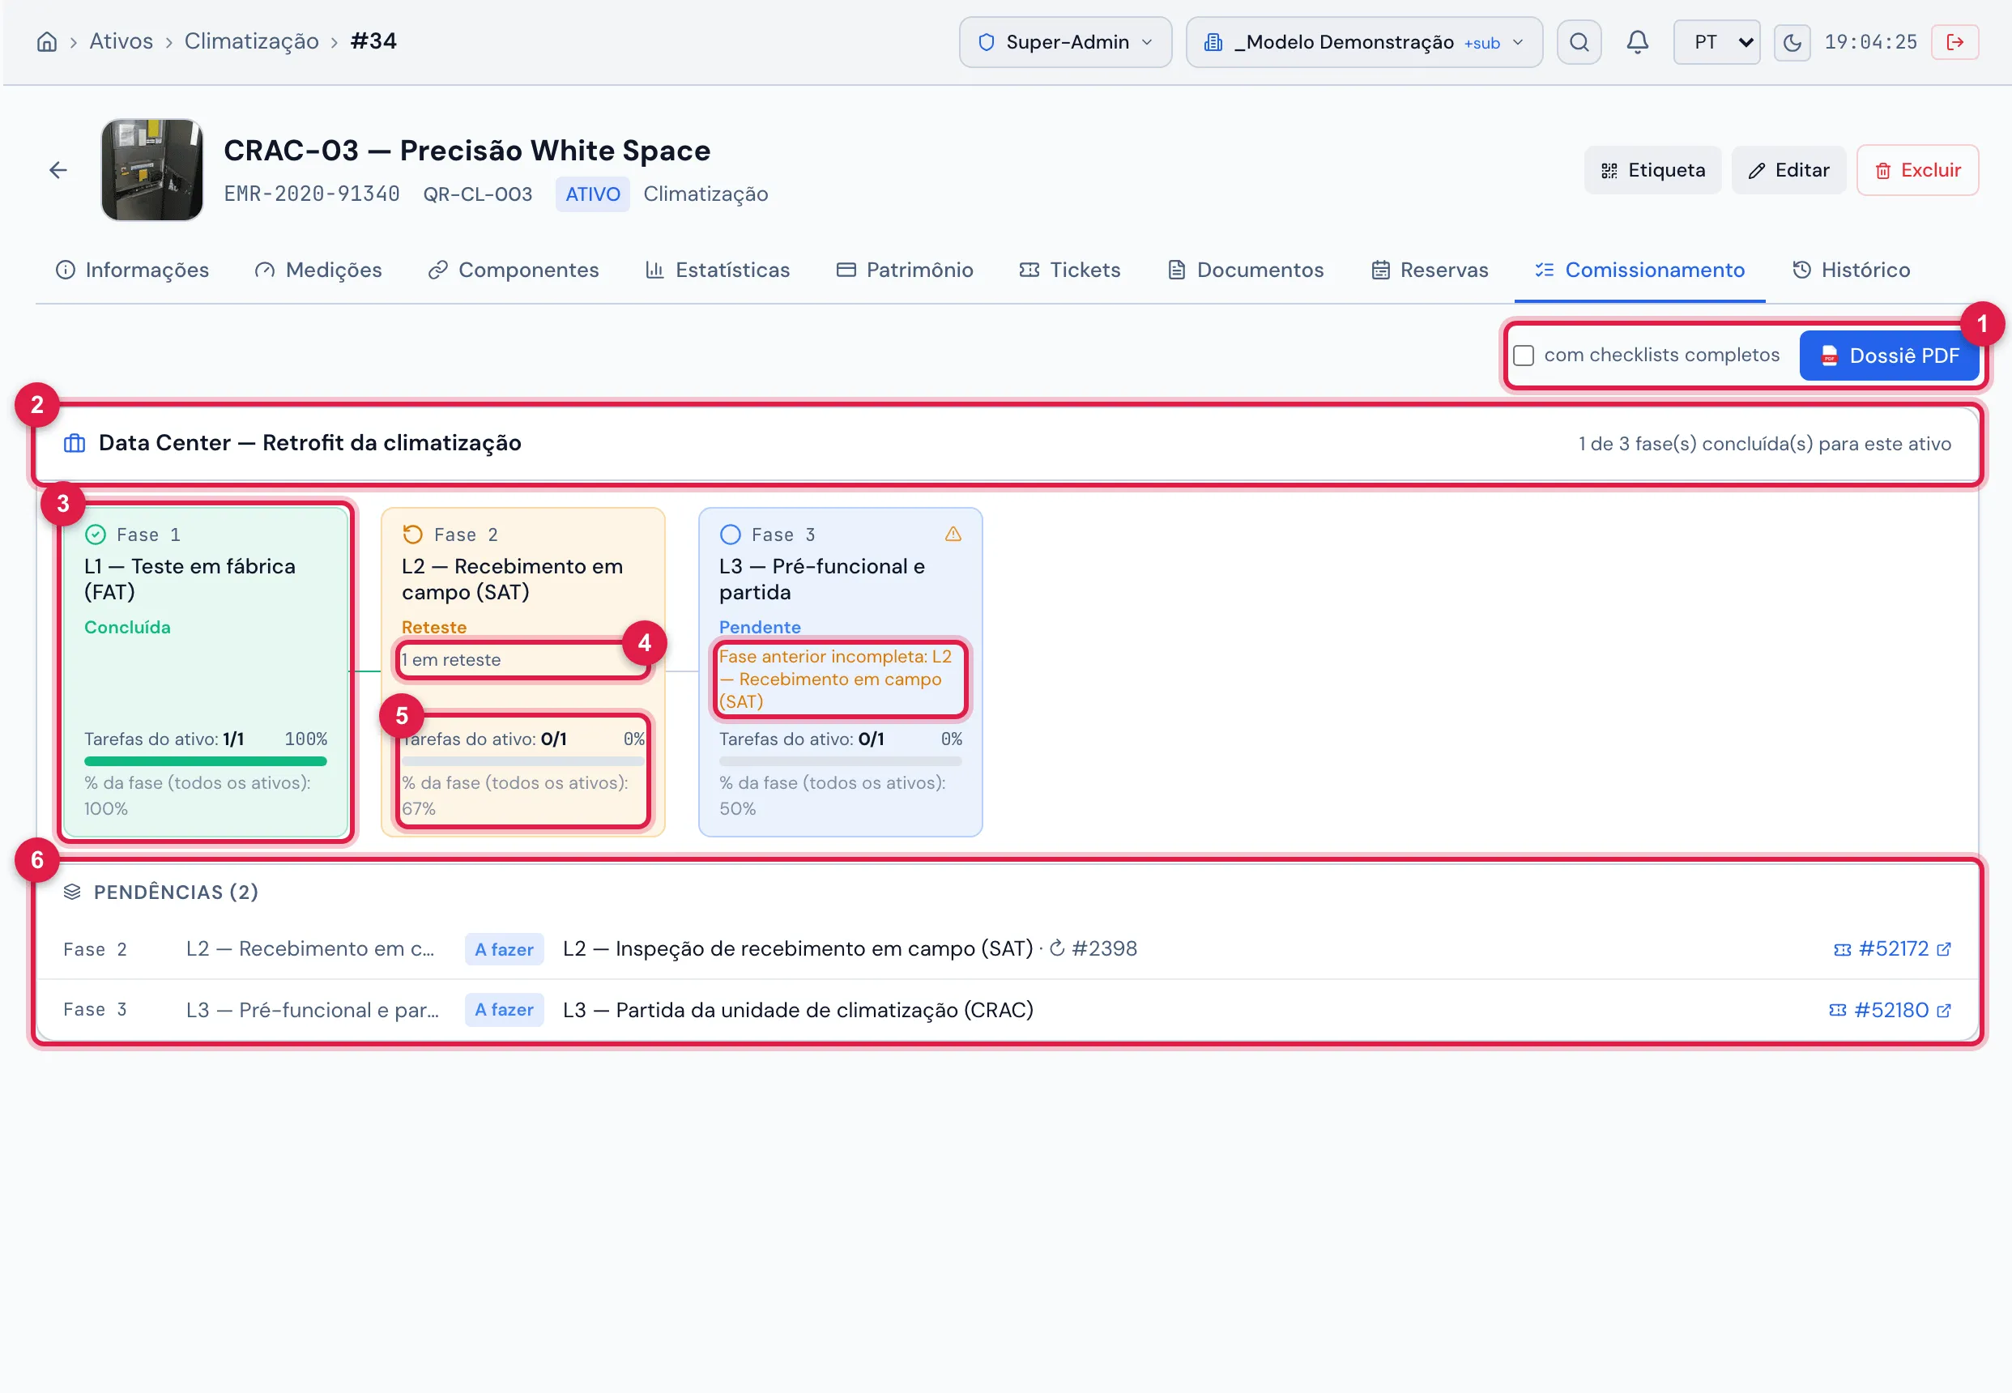
Task: Open the global search magnifier icon
Action: pos(1578,42)
